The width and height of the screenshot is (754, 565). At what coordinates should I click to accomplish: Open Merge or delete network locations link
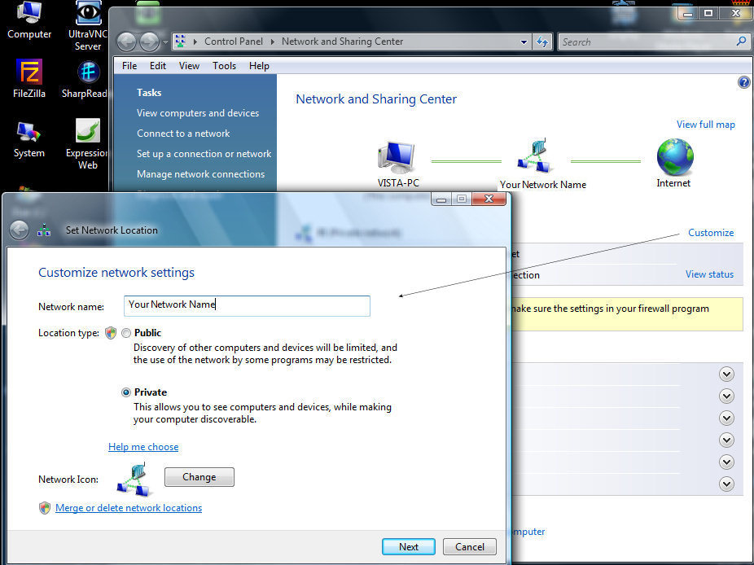129,508
